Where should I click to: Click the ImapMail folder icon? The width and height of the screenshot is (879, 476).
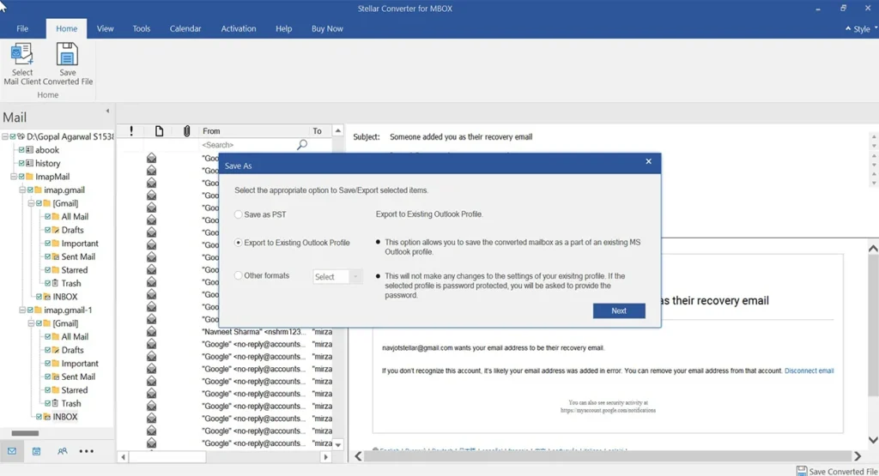point(30,177)
